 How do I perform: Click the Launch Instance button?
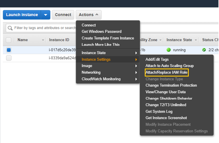point(22,15)
